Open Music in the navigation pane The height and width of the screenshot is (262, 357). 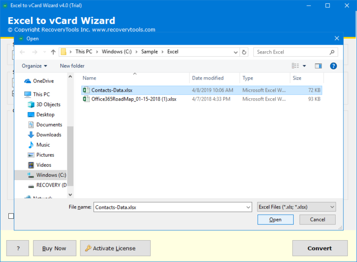pyautogui.click(x=39, y=145)
